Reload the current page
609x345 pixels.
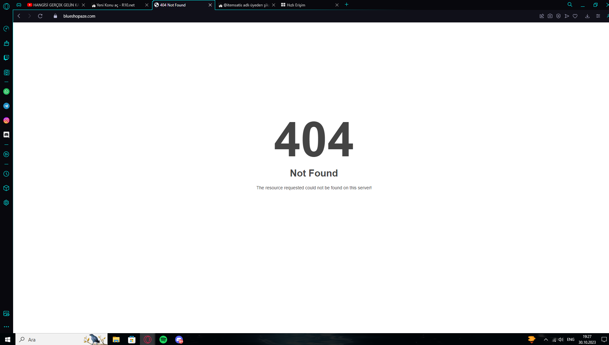pos(40,16)
